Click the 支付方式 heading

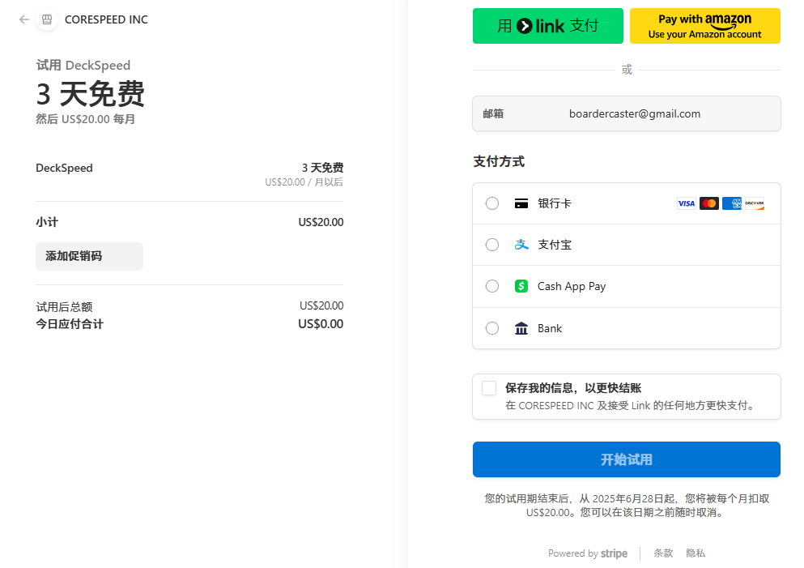499,161
